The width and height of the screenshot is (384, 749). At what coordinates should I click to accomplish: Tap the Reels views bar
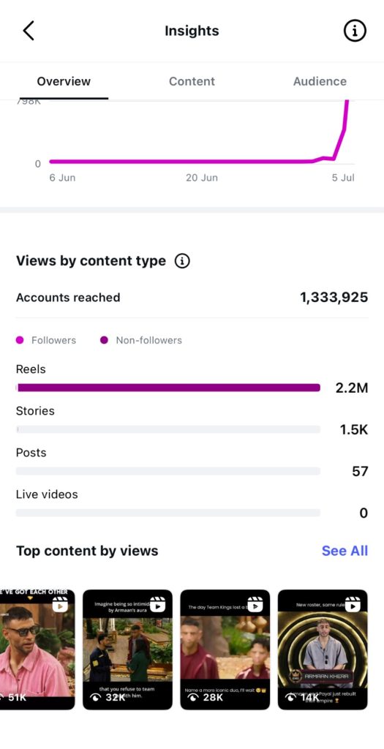pyautogui.click(x=168, y=388)
